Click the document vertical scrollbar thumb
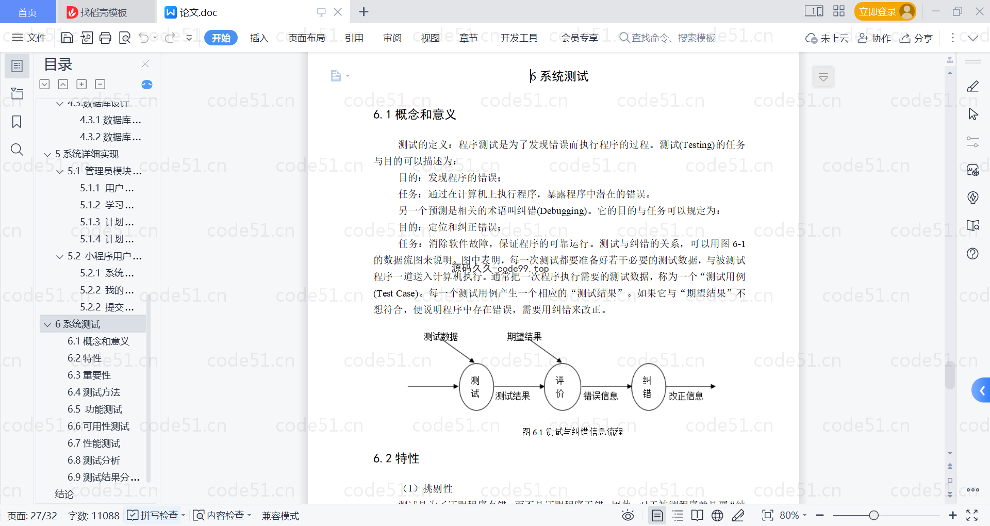This screenshot has height=526, width=990. pos(950,375)
